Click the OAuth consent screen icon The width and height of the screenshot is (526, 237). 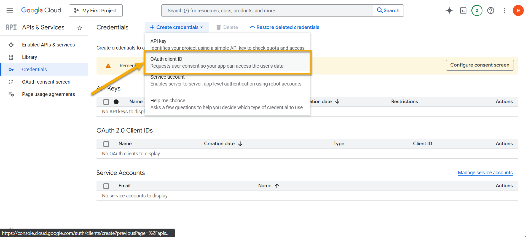[x=11, y=82]
